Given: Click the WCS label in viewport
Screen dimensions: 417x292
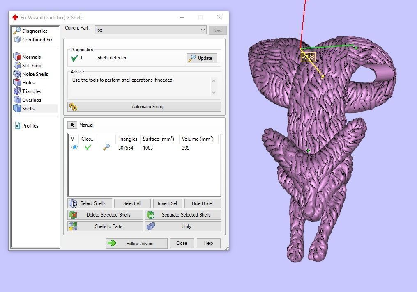Looking at the screenshot, I should pos(308,57).
